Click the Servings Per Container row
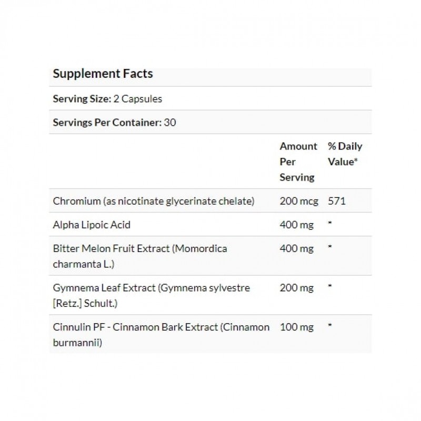Image resolution: width=421 pixels, height=421 pixels. coord(114,123)
